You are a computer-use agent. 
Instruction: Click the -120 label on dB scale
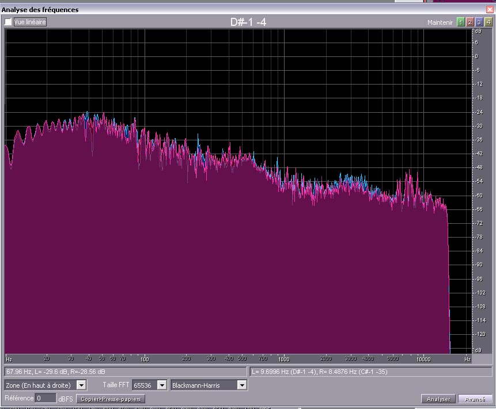479,334
